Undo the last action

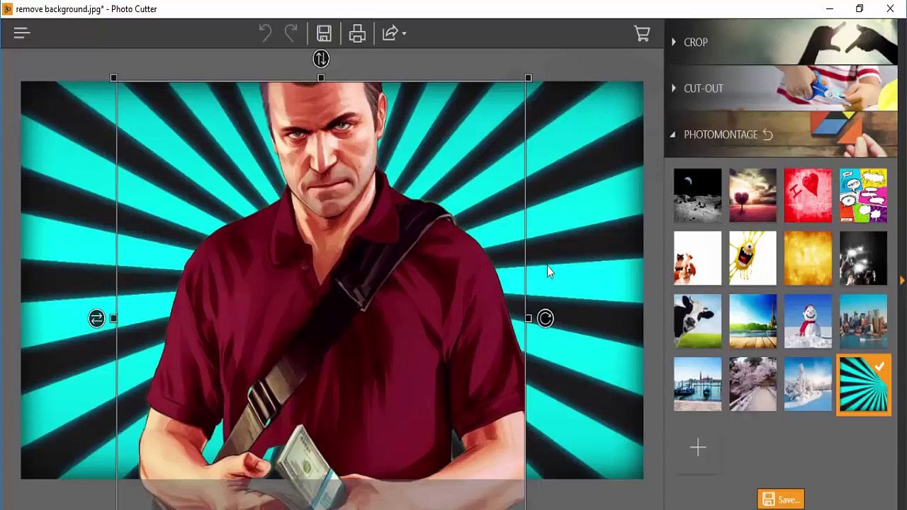pos(265,33)
